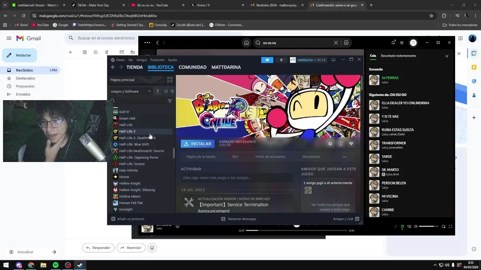Open the Ver menu in Steam
Image resolution: width=481 pixels, height=270 pixels.
tap(130, 60)
